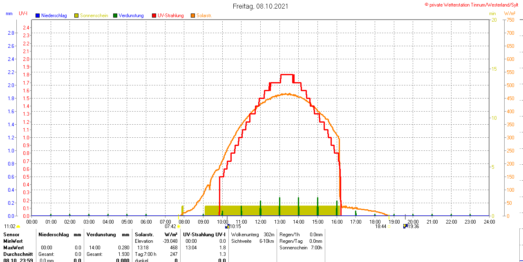Click the Solarstr. W/m² table header
523x262 pixels.
click(x=156, y=235)
